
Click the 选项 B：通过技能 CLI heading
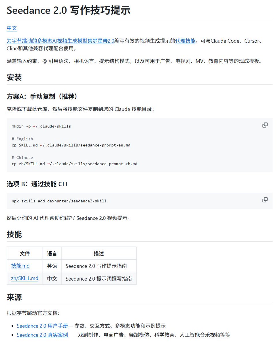tap(37, 184)
